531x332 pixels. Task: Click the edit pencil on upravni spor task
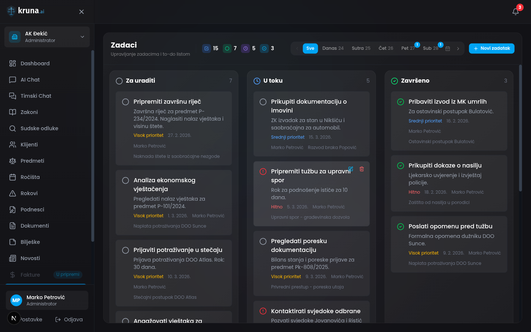tap(351, 169)
